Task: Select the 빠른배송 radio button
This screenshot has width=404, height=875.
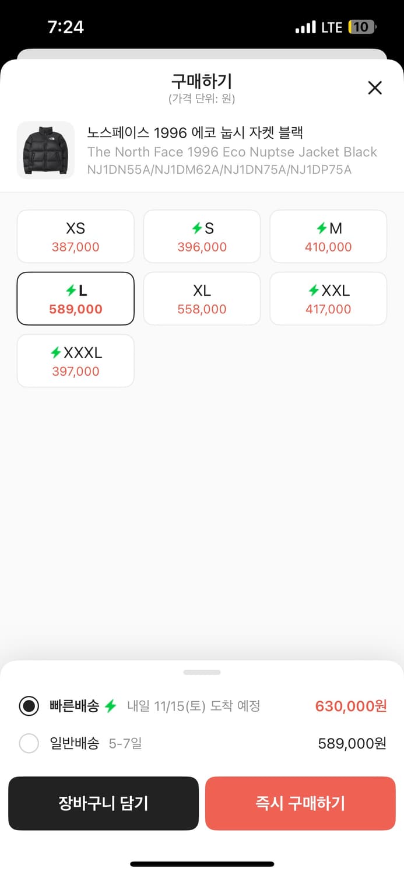Action: pos(29,706)
